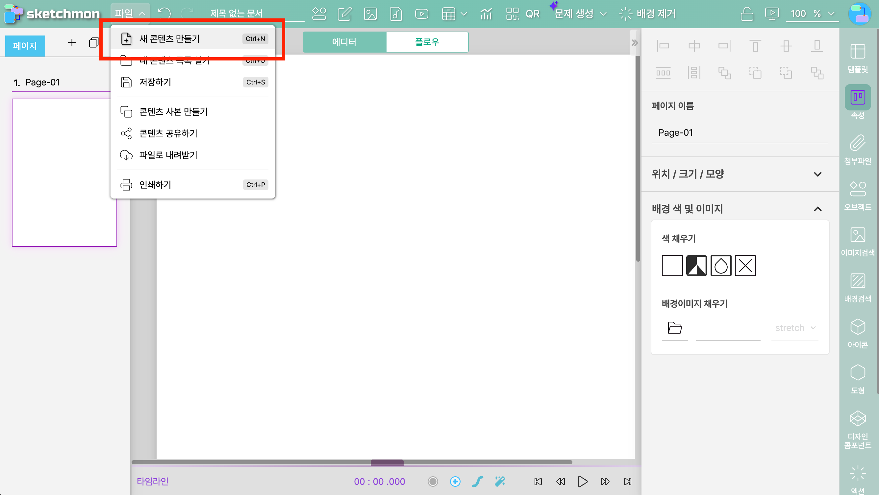Screen dimensions: 879x495
Task: Insert chart using the graph icon
Action: click(486, 14)
